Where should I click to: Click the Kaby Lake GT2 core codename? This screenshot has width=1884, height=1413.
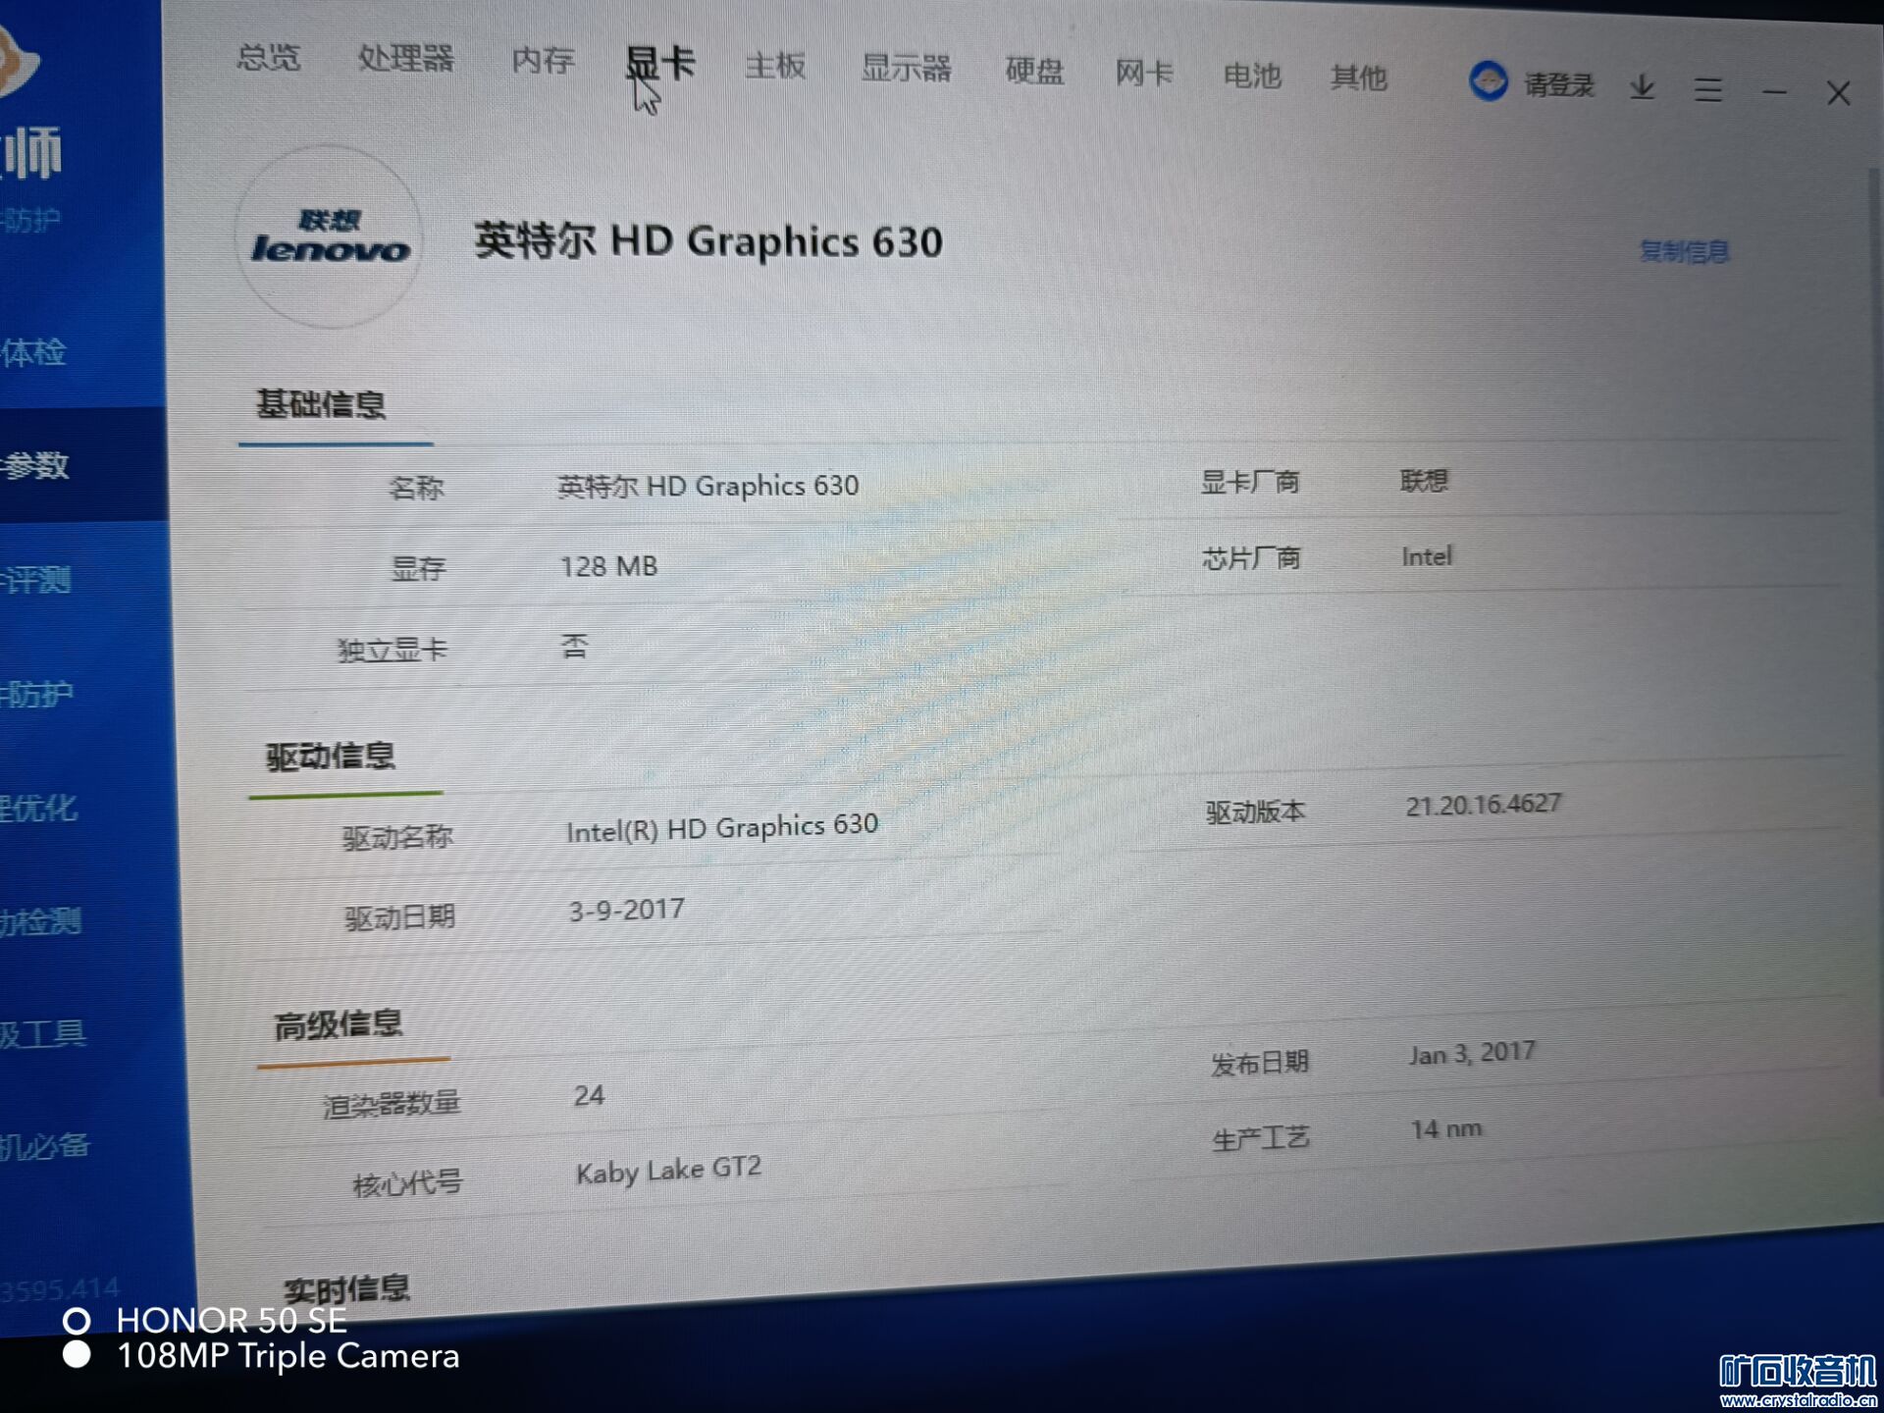click(668, 1169)
